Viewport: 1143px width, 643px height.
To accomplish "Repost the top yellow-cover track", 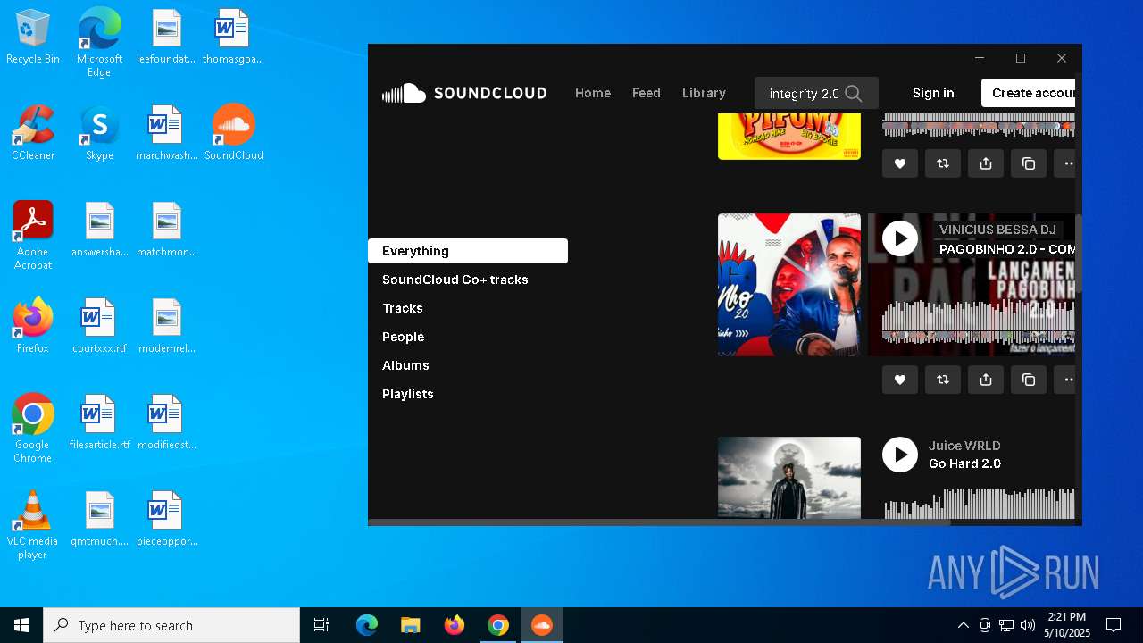I will [x=943, y=163].
